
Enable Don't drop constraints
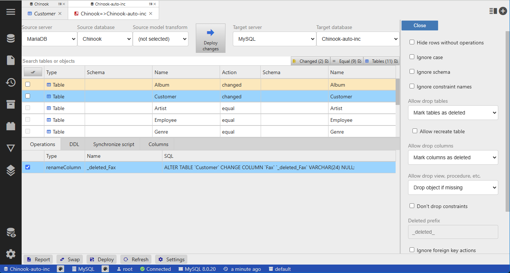tap(412, 206)
